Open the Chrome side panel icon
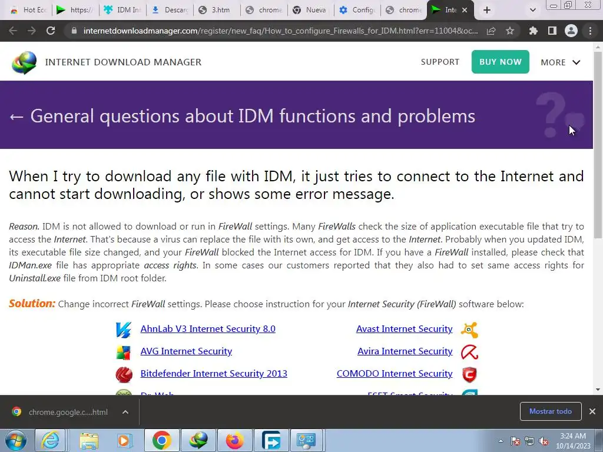The image size is (603, 452). tap(552, 31)
